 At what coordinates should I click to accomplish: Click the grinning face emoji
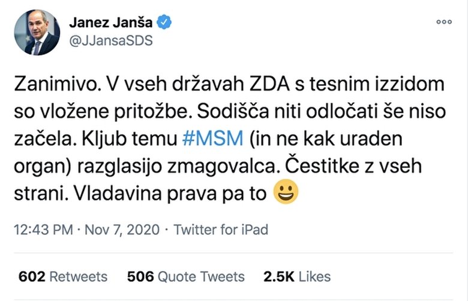tap(286, 192)
